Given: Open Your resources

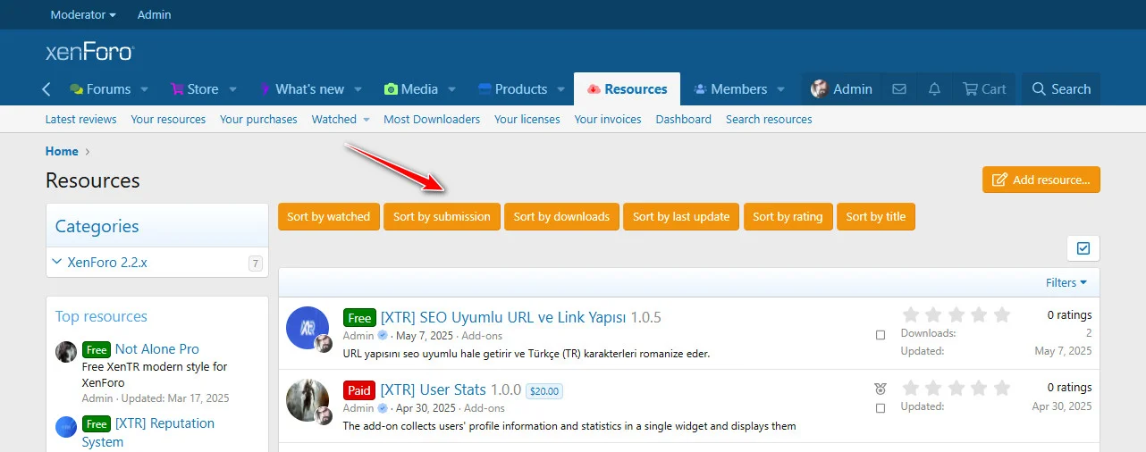Looking at the screenshot, I should click(x=168, y=119).
